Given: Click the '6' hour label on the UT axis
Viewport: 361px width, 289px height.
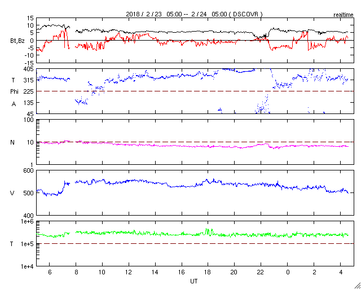Looking at the screenshot, I should coord(50,272).
